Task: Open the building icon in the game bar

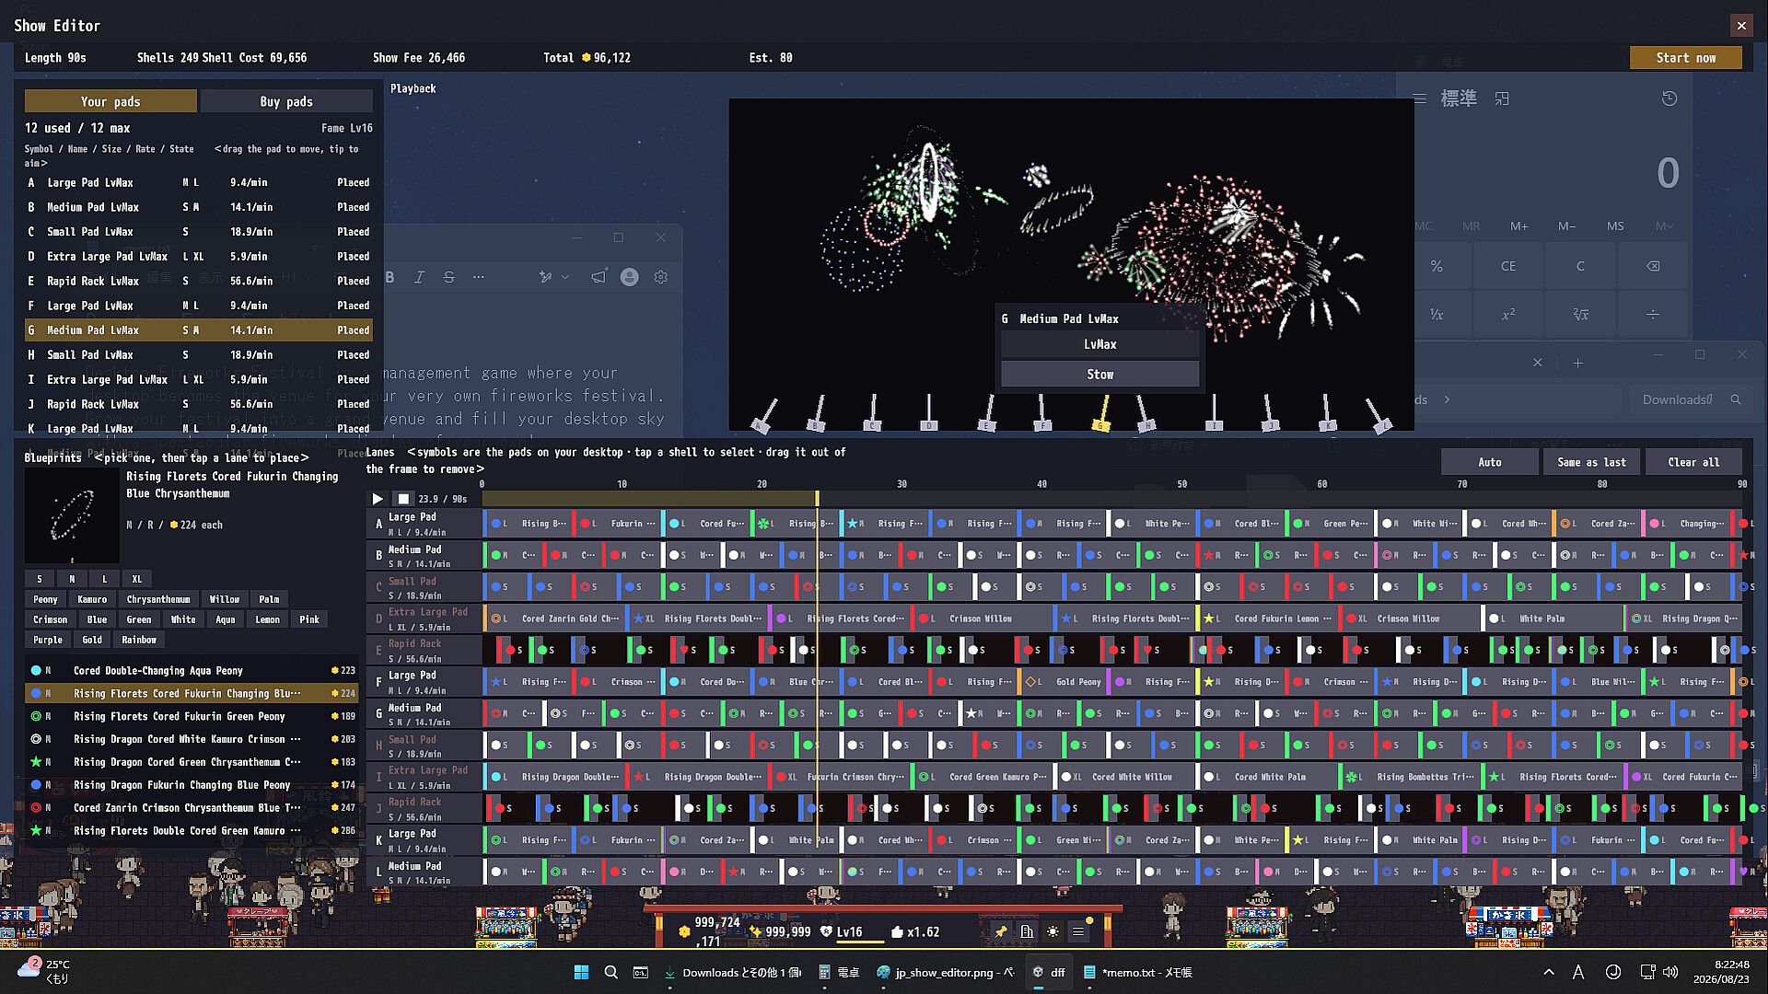Action: point(1027,931)
